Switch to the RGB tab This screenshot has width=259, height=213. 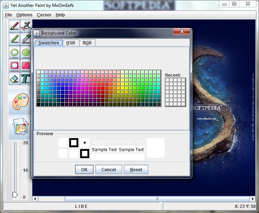pyautogui.click(x=87, y=43)
